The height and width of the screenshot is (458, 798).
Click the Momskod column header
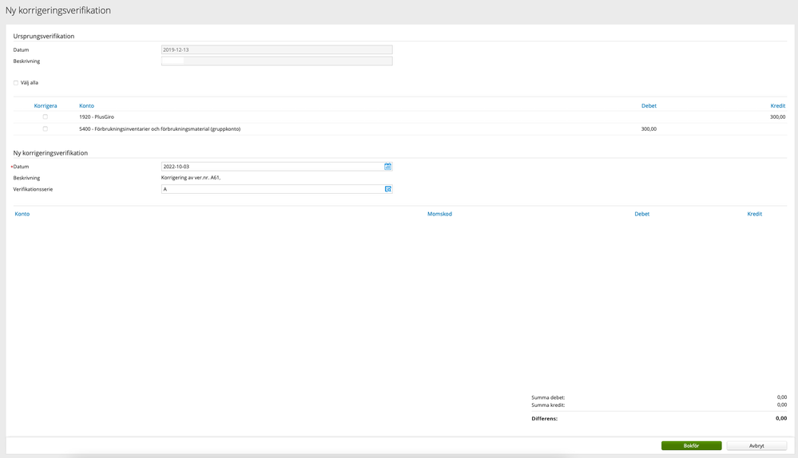click(x=439, y=214)
